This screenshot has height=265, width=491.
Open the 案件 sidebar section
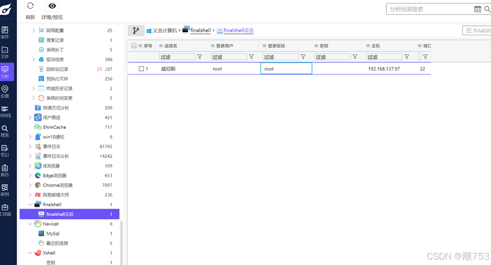(5, 33)
